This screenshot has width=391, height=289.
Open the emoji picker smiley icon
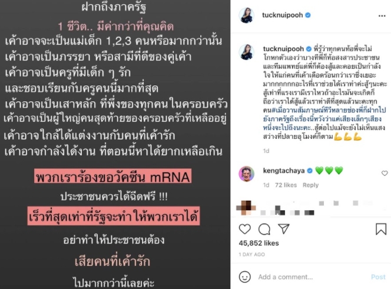[x=244, y=277]
